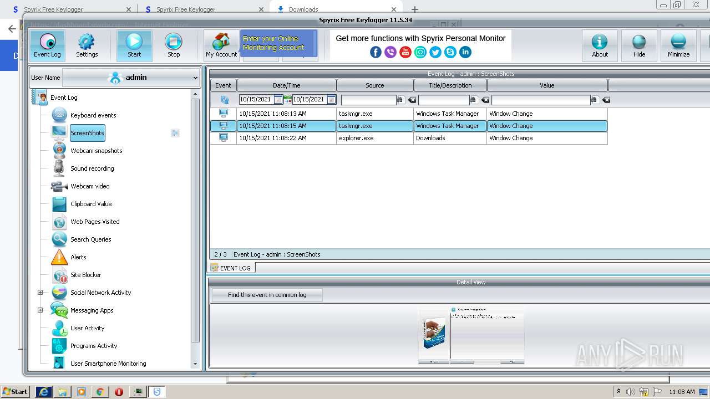Click the Title/Description filter input field

point(444,100)
